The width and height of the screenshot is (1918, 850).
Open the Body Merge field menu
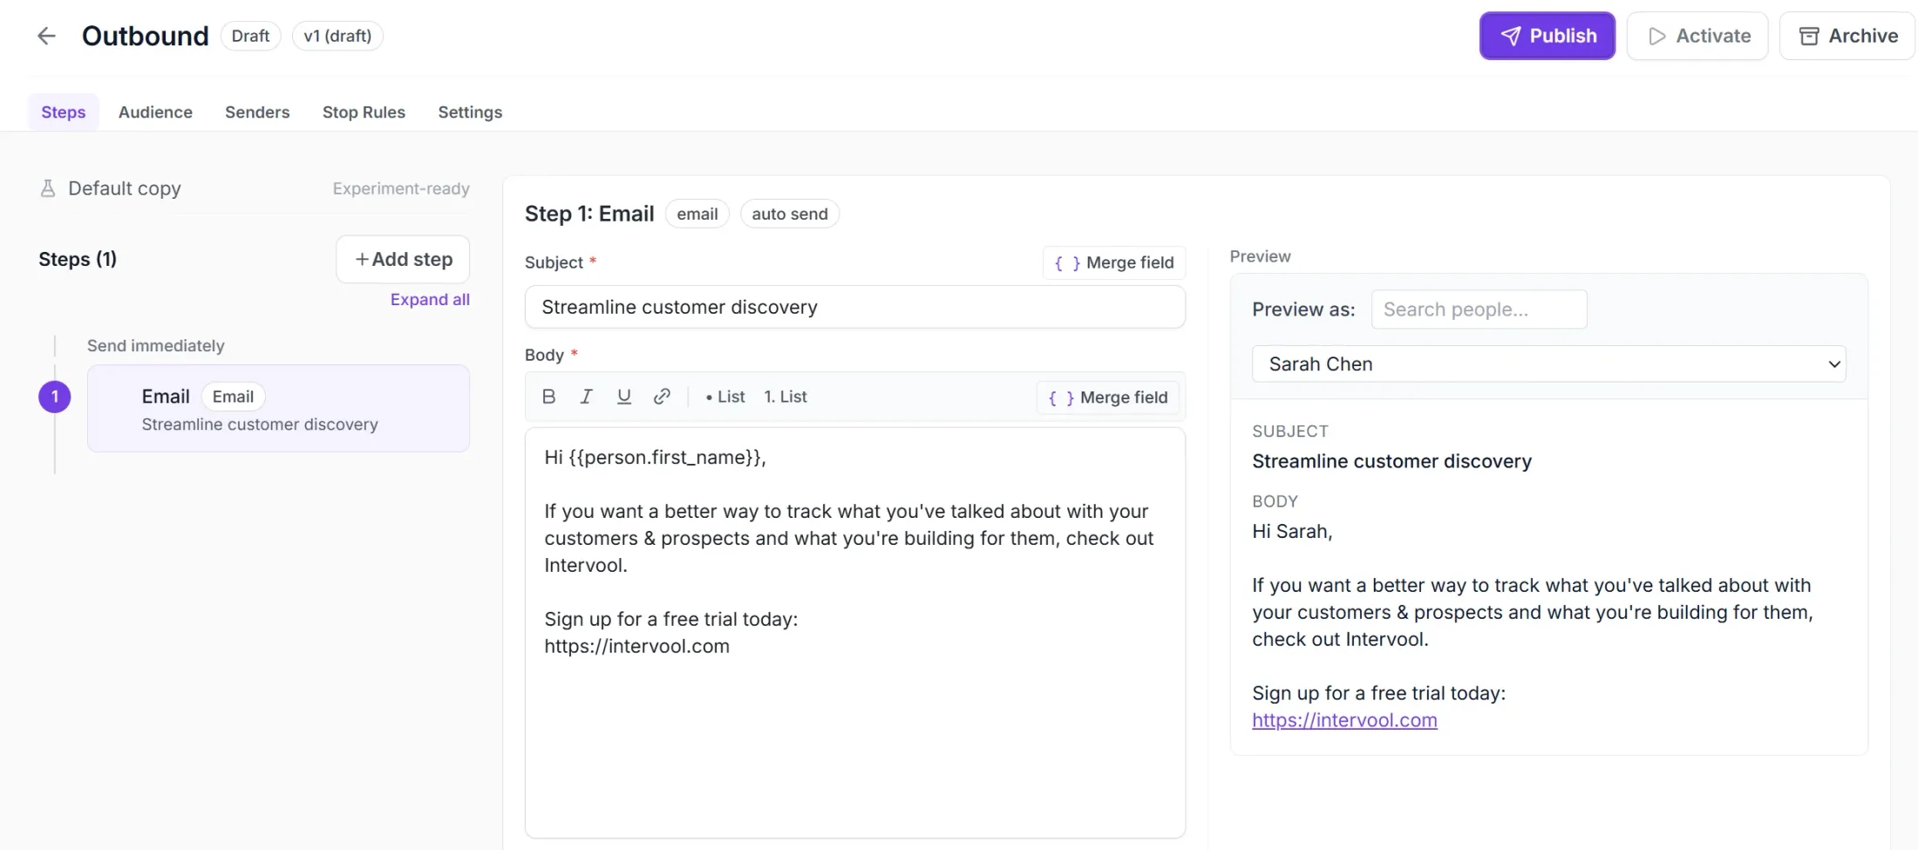click(1108, 398)
